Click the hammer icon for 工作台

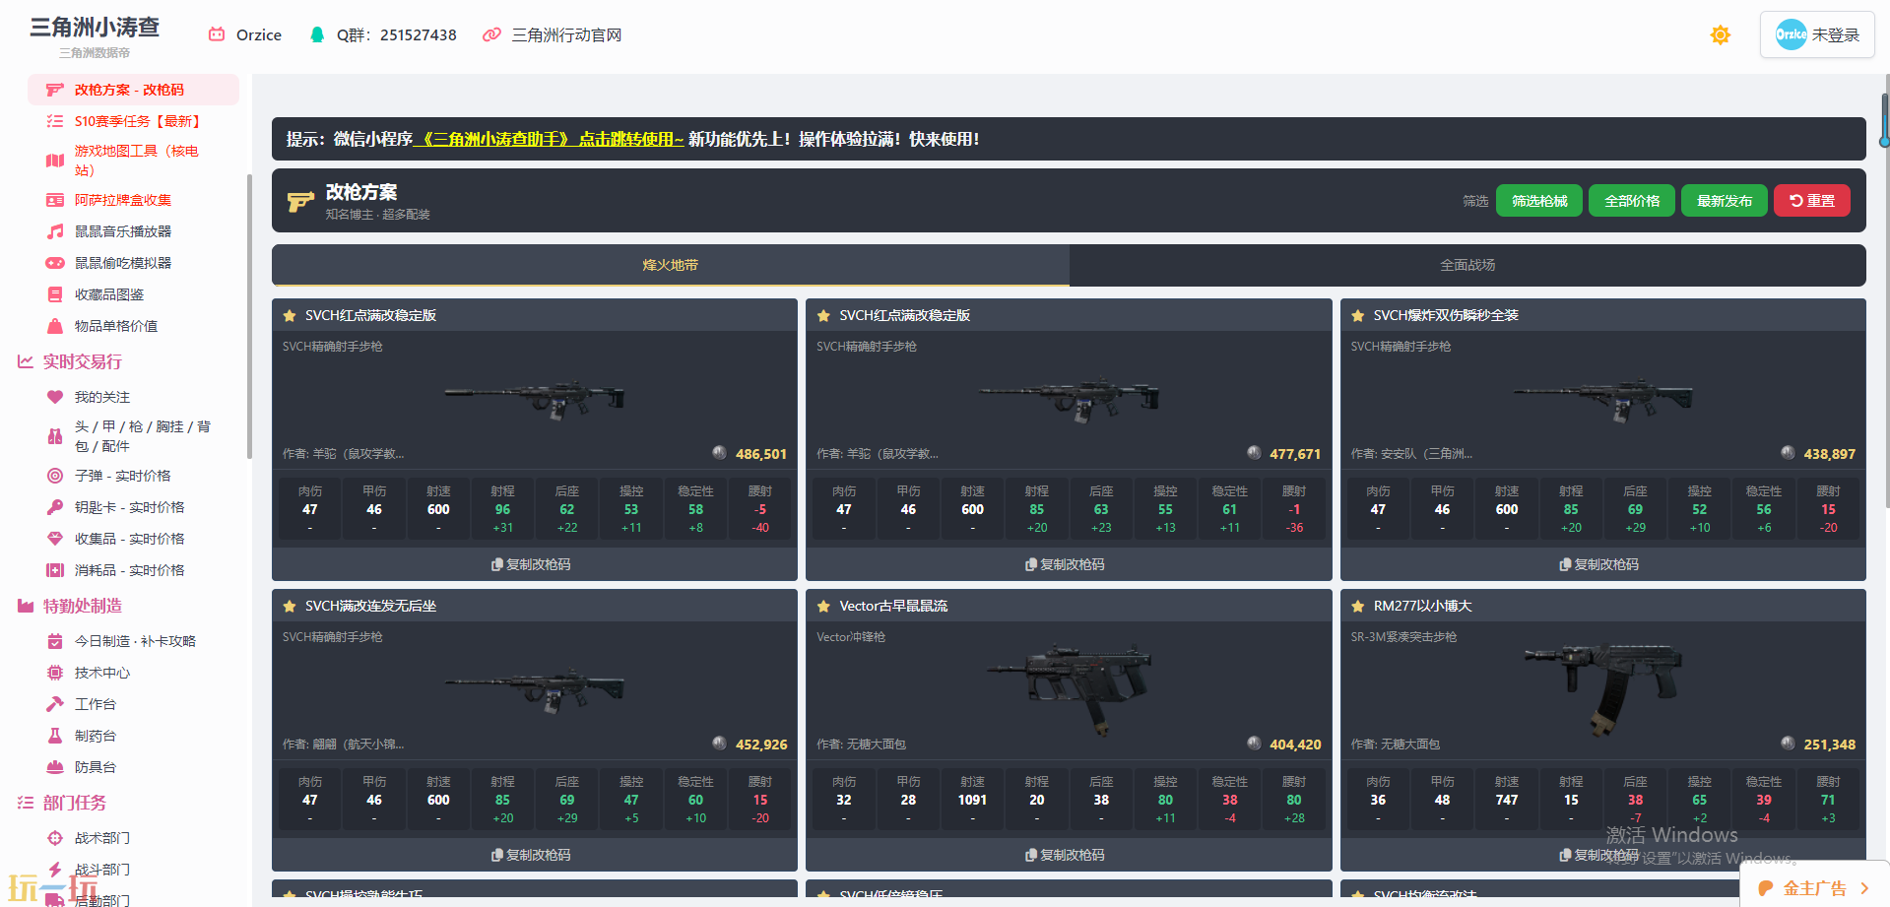[55, 704]
